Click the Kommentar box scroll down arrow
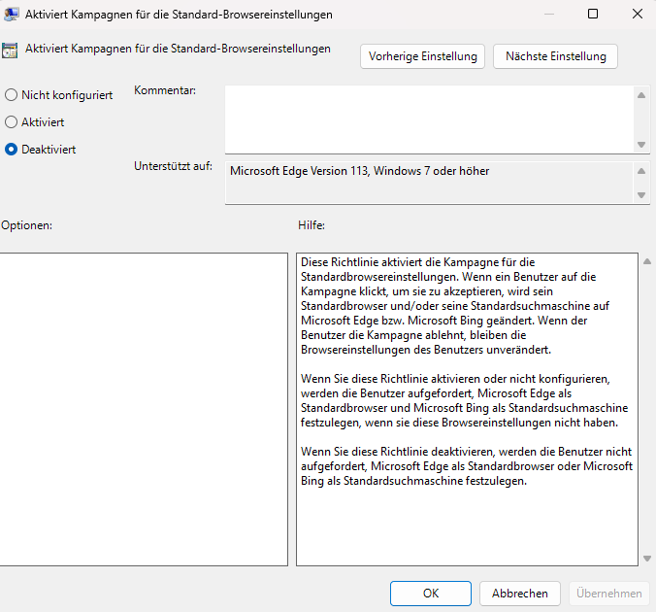Viewport: 656px width, 612px height. click(641, 145)
